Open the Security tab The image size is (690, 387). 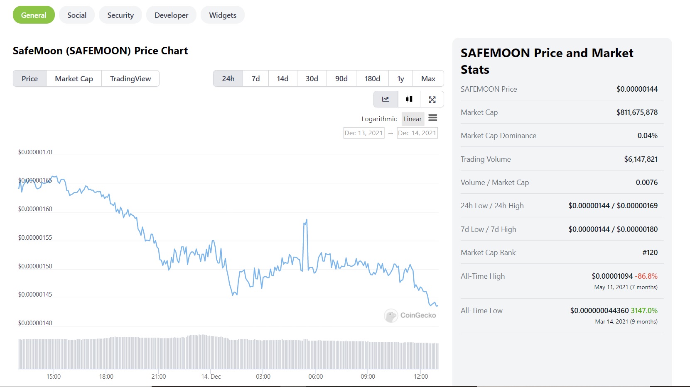(x=120, y=15)
